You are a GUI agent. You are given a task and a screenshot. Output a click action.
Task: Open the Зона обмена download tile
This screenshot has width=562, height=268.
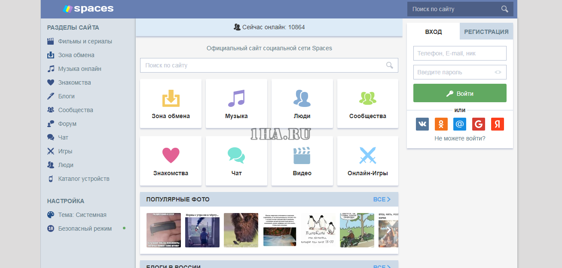tap(171, 104)
